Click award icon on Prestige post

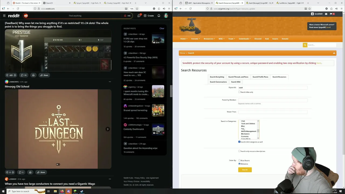(33, 75)
